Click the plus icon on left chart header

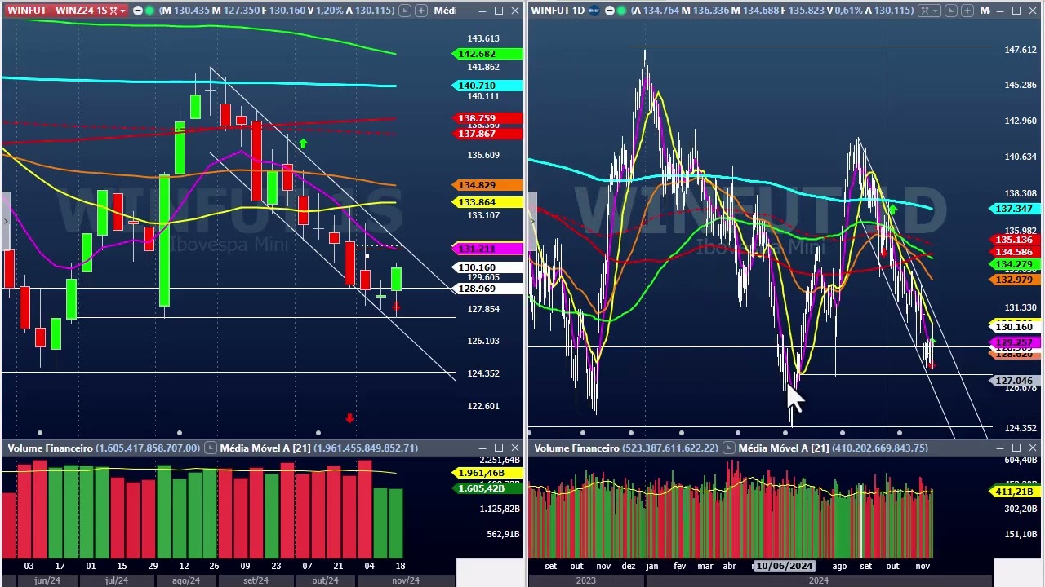coord(422,11)
